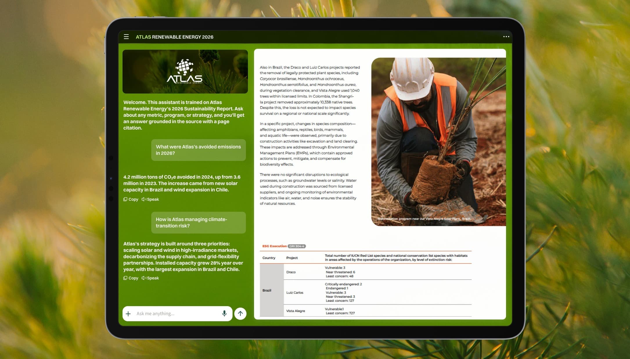This screenshot has height=359, width=630.
Task: Click the paragraph starting 'Also in Brazil'
Action: coord(310,90)
